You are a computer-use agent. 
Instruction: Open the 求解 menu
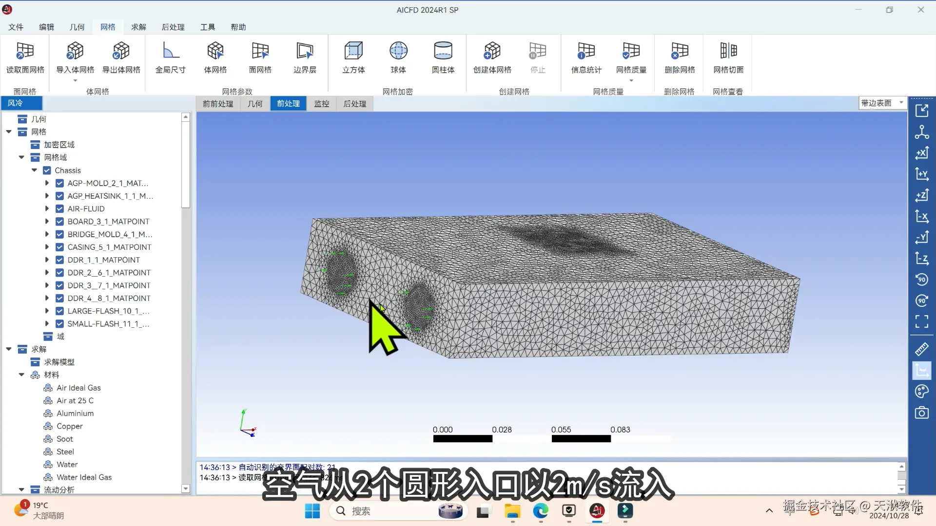(x=138, y=27)
